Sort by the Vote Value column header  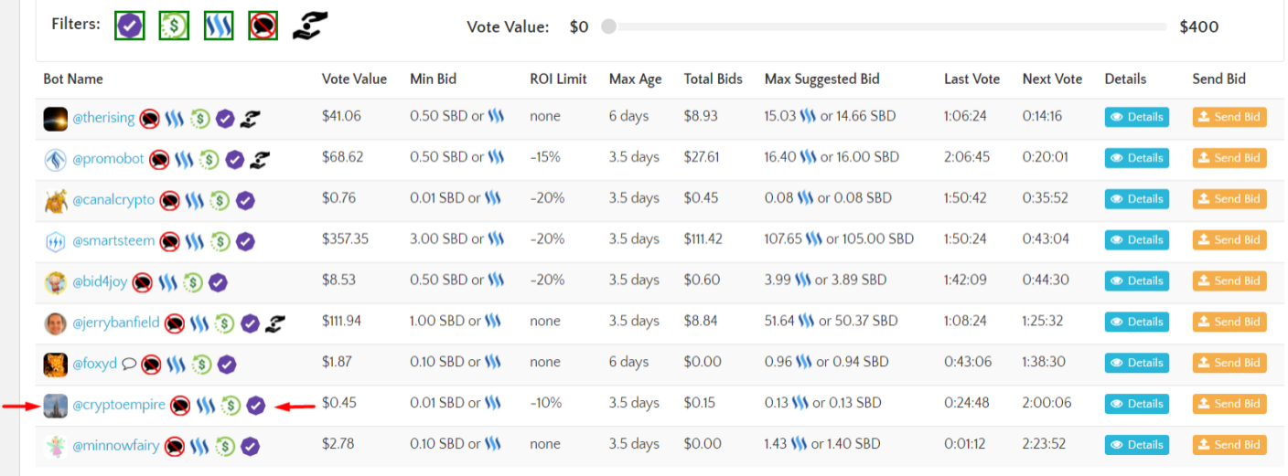pyautogui.click(x=354, y=79)
